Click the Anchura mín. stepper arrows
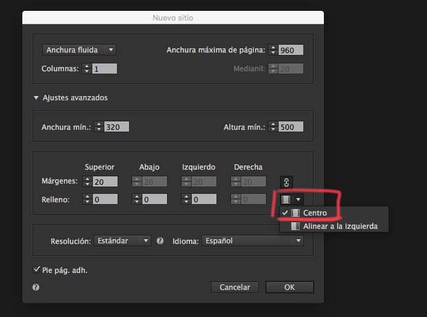427x317 pixels. click(99, 127)
